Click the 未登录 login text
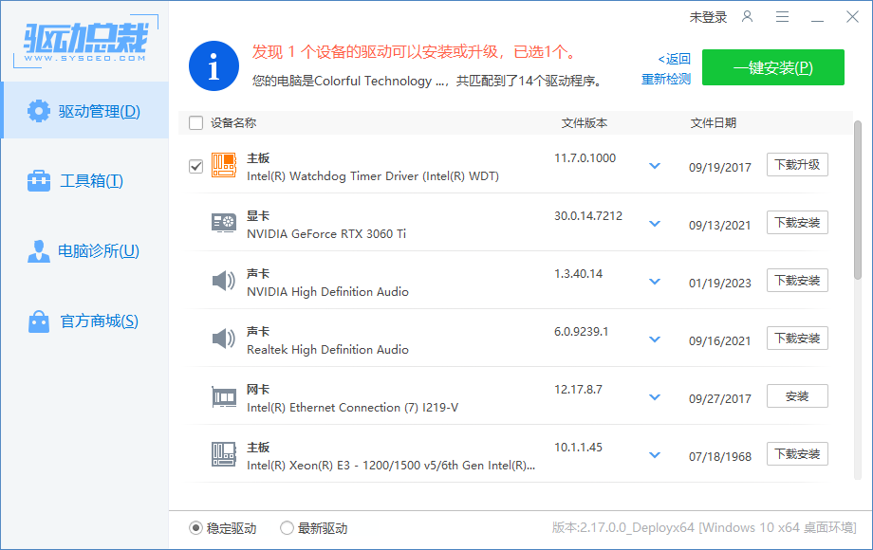The width and height of the screenshot is (873, 550). [708, 17]
